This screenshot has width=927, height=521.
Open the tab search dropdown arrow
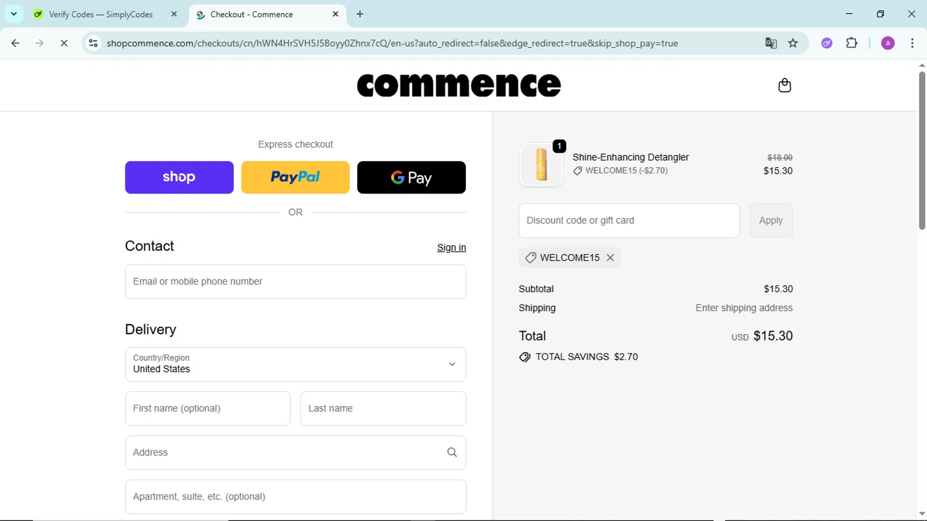click(14, 14)
